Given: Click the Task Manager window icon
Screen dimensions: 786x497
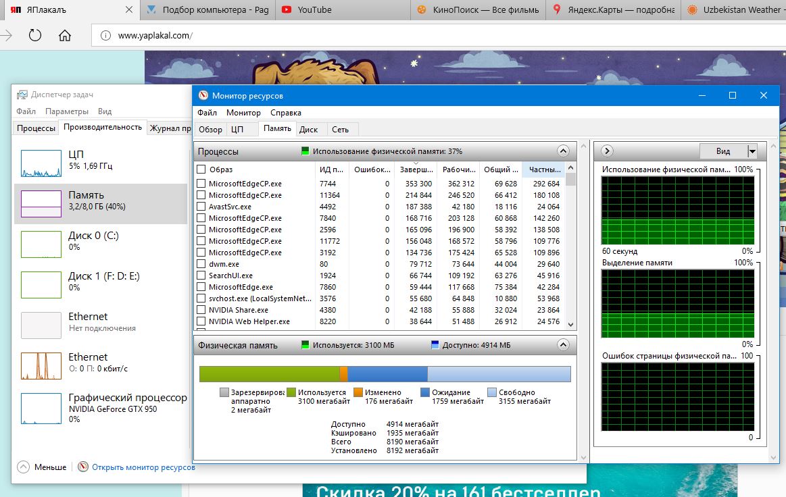Looking at the screenshot, I should pyautogui.click(x=22, y=95).
